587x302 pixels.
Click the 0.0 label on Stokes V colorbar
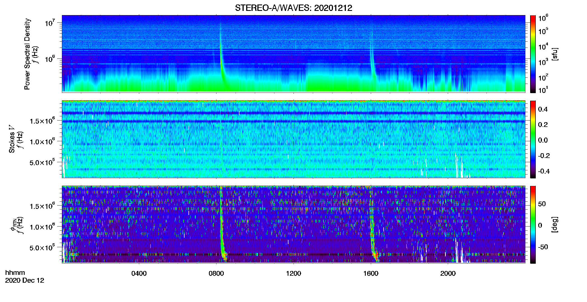543,140
